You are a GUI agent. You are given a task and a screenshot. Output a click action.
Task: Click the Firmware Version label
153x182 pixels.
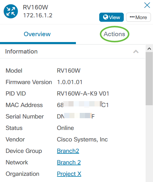tap(29, 82)
